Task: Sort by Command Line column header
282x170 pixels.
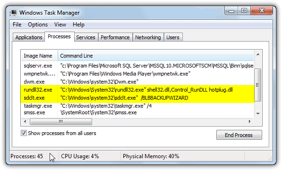Action: tap(156, 56)
